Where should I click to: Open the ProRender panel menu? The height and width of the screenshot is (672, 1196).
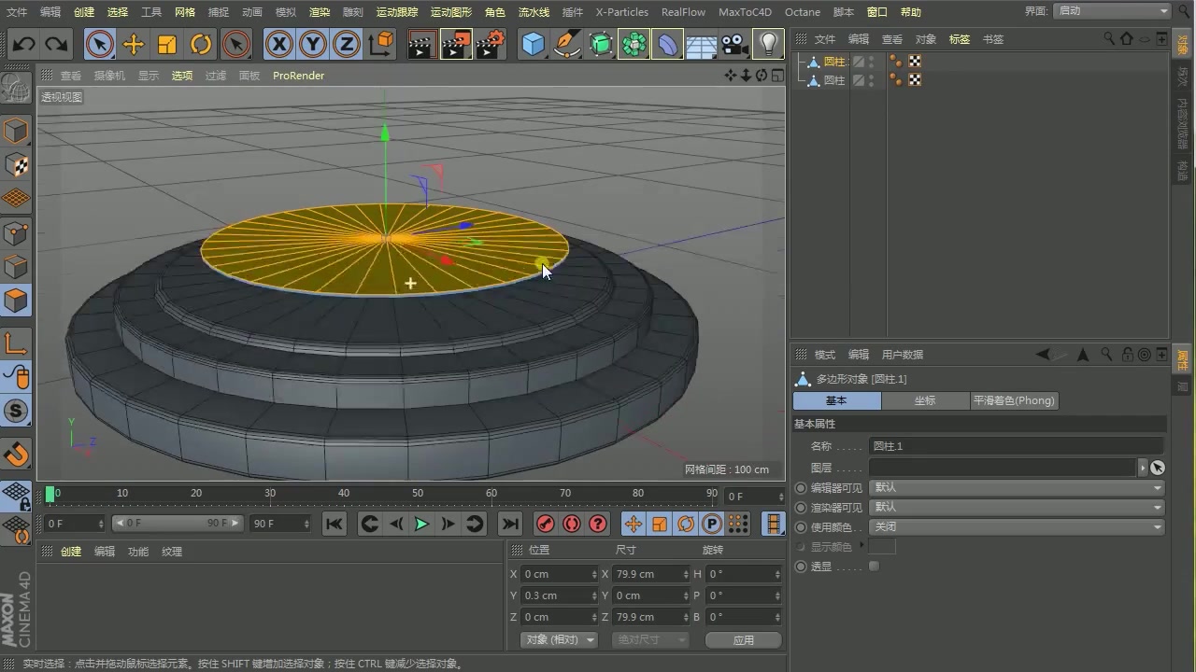pos(298,76)
